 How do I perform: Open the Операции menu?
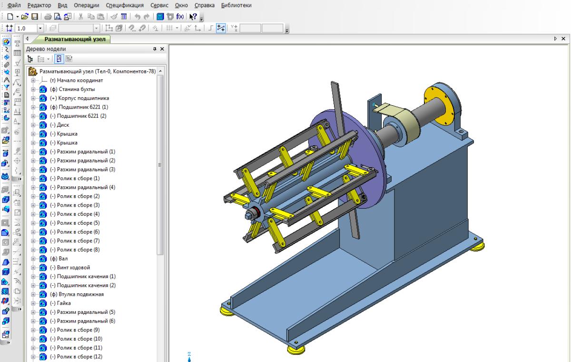[87, 5]
